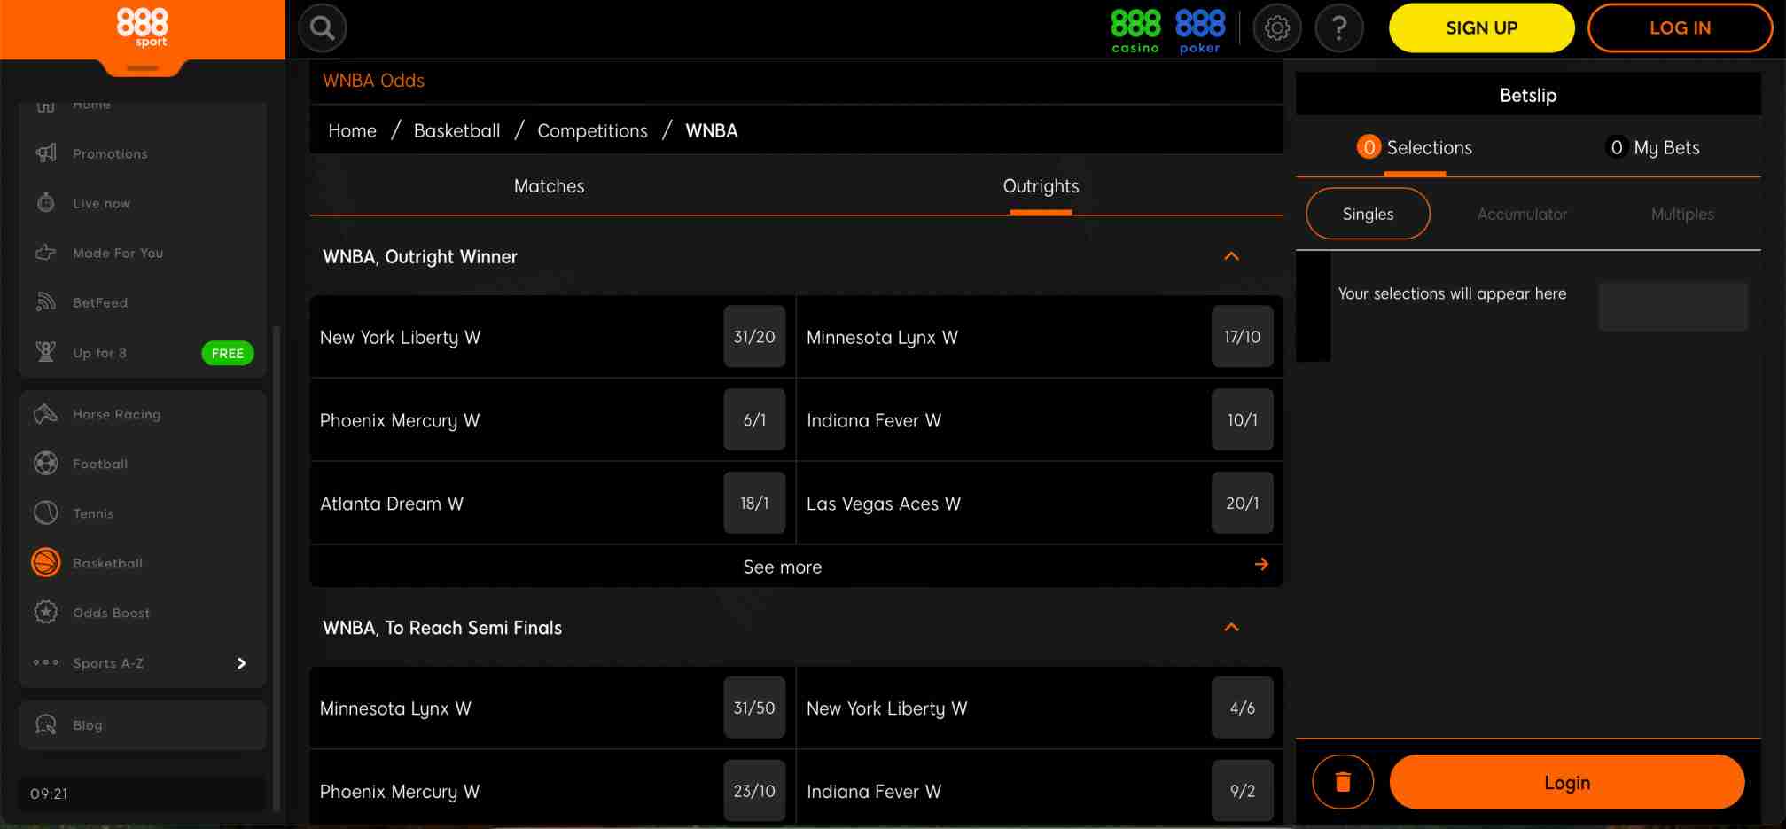This screenshot has height=829, width=1786.
Task: Click the LOG IN button
Action: pyautogui.click(x=1680, y=28)
